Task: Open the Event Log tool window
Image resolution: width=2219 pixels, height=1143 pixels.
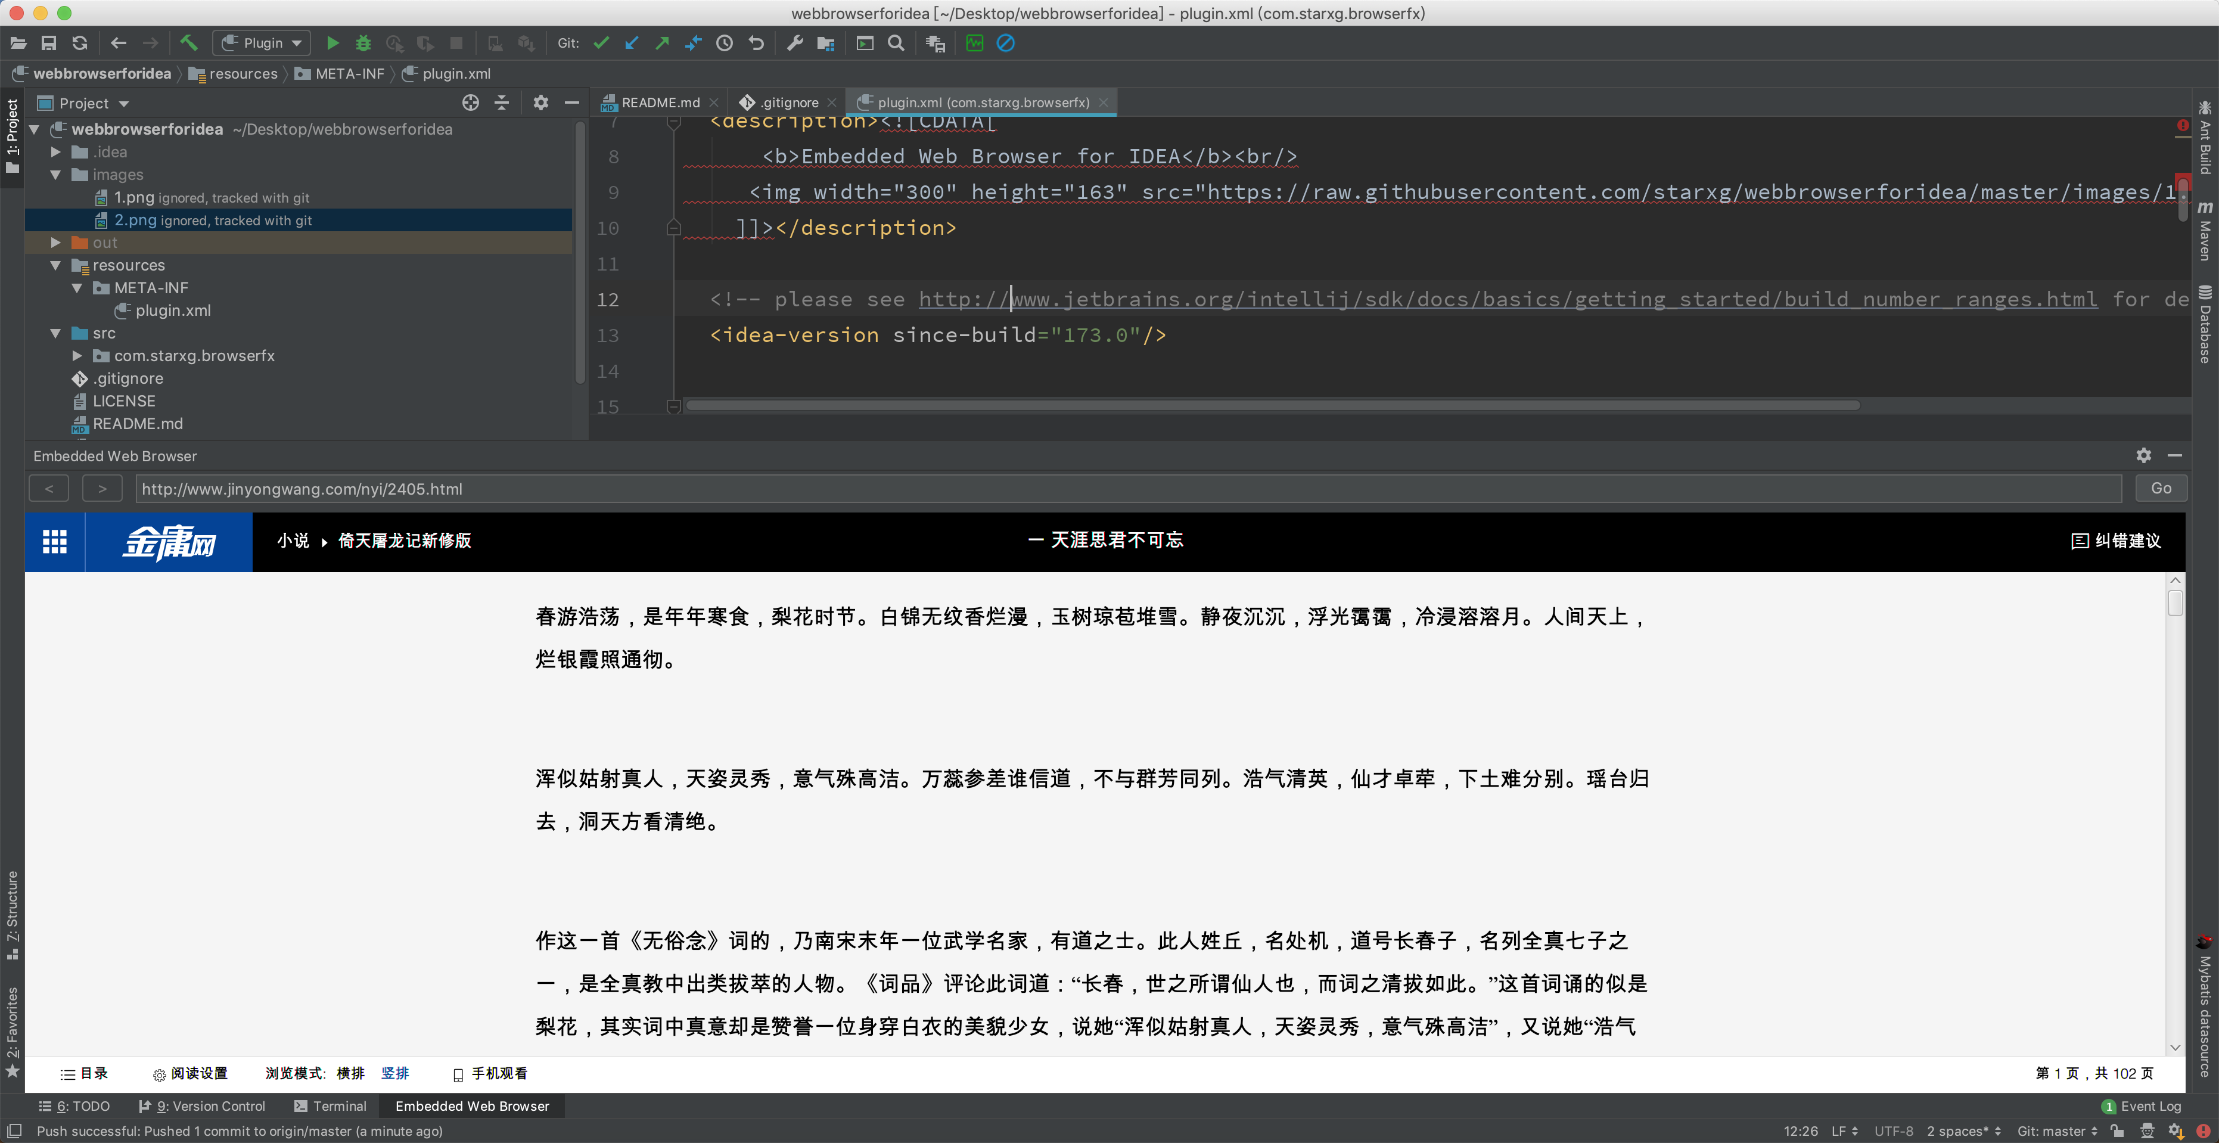Action: click(x=2140, y=1106)
